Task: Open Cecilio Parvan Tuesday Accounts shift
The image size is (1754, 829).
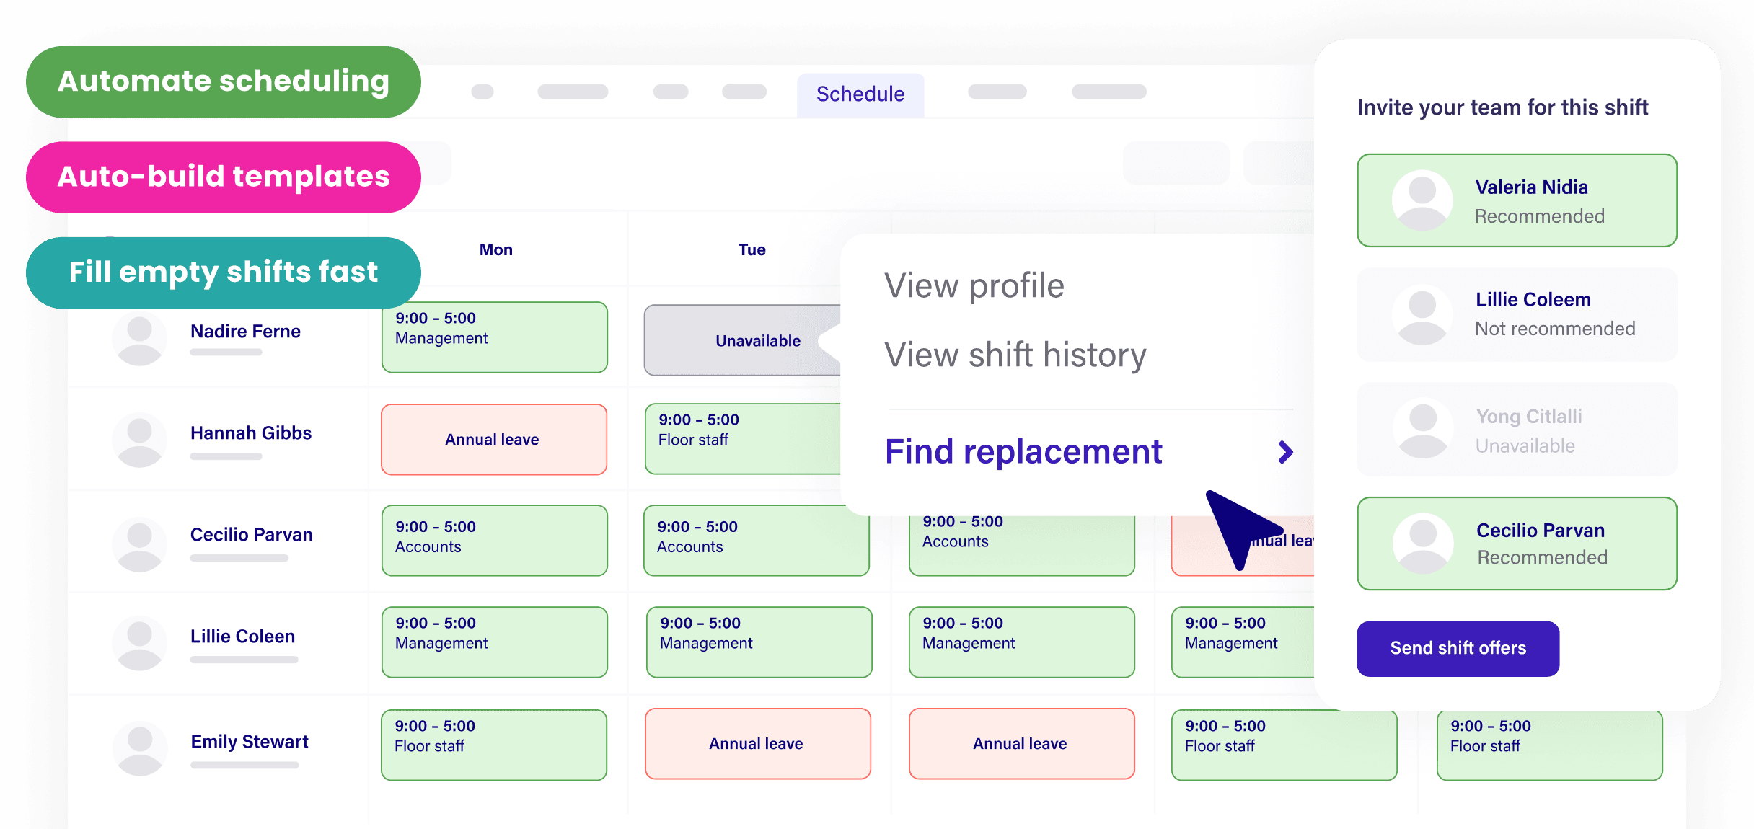Action: pyautogui.click(x=756, y=541)
